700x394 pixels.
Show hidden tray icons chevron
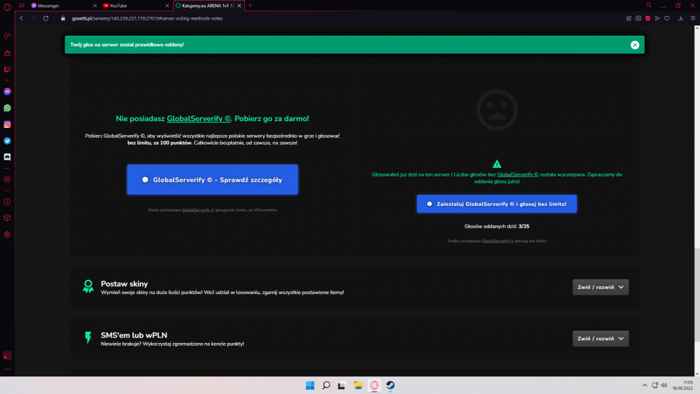pyautogui.click(x=645, y=386)
